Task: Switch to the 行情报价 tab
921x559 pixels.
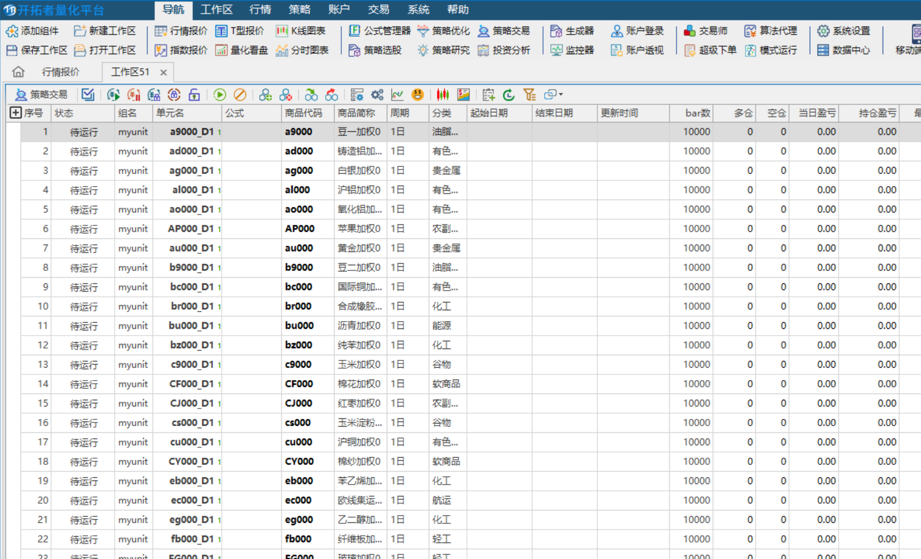Action: pyautogui.click(x=61, y=72)
